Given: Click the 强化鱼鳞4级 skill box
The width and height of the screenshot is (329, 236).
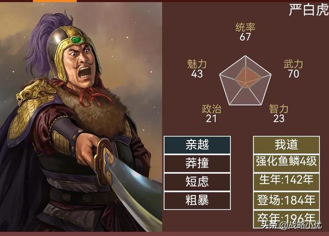Looking at the screenshot, I should [x=286, y=163].
